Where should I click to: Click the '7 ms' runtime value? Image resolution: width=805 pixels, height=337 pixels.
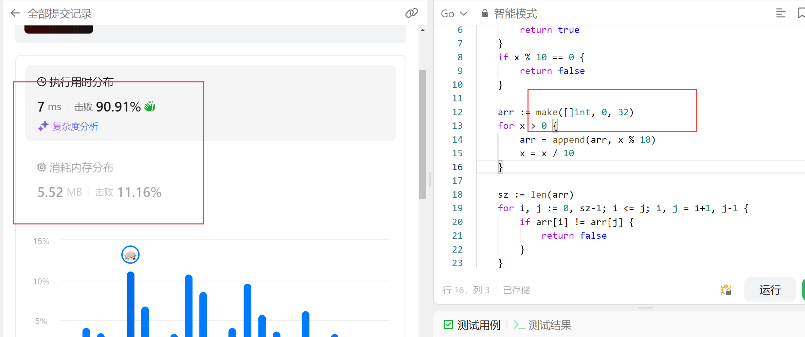49,106
